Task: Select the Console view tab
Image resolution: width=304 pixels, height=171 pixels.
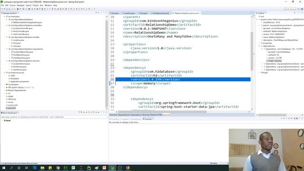Action: click(148, 119)
